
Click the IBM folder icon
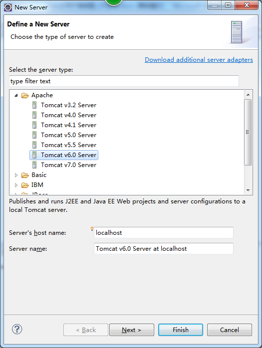click(25, 185)
